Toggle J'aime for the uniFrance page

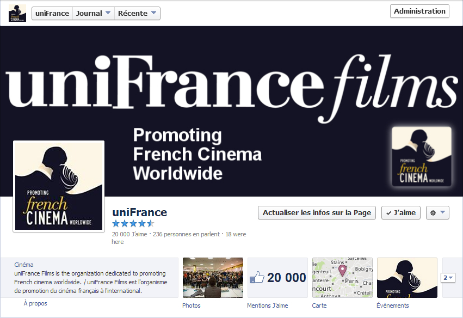(x=400, y=212)
